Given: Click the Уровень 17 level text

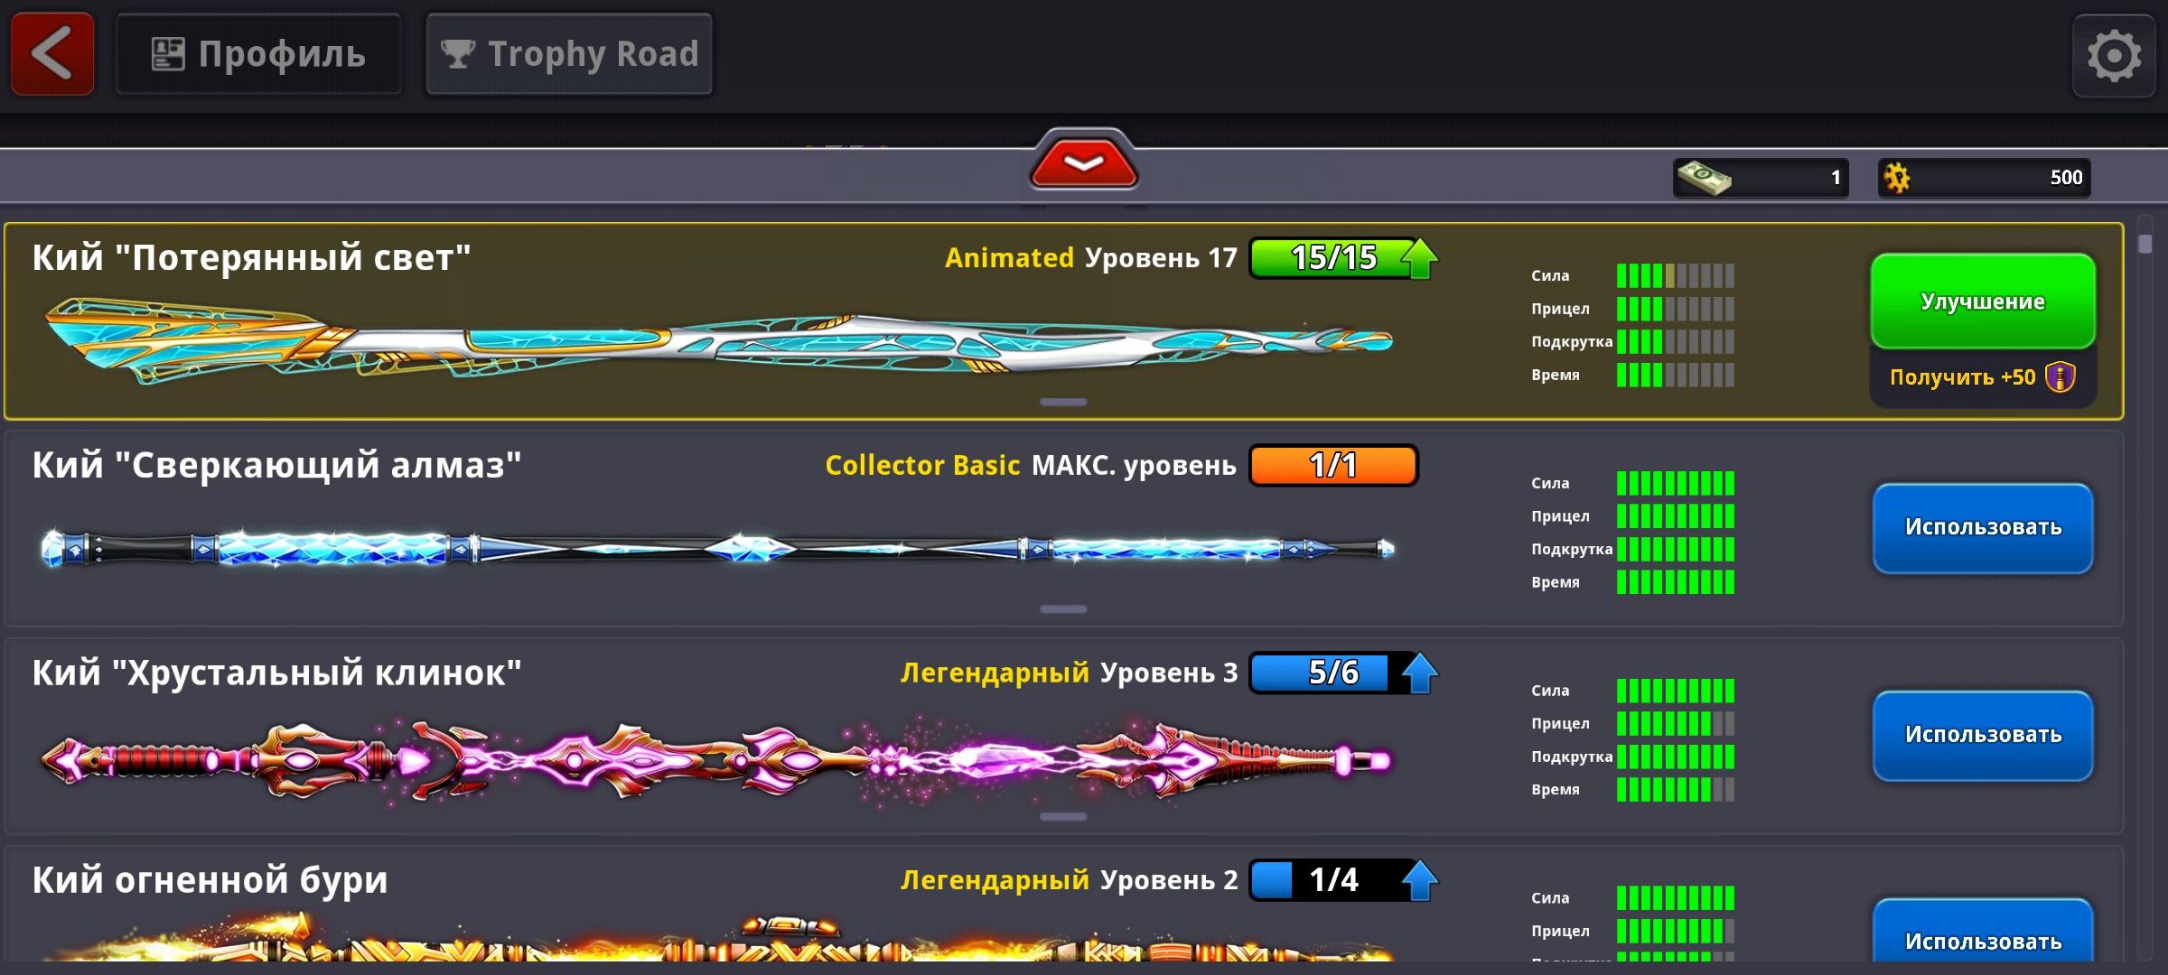Looking at the screenshot, I should tap(1161, 259).
